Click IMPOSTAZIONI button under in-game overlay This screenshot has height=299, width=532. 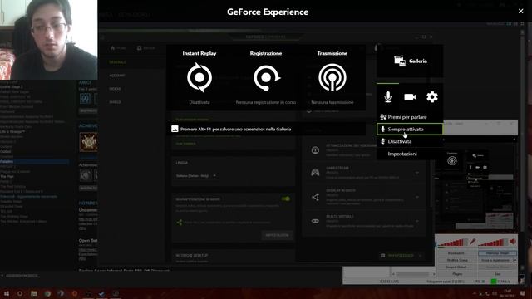(x=277, y=235)
